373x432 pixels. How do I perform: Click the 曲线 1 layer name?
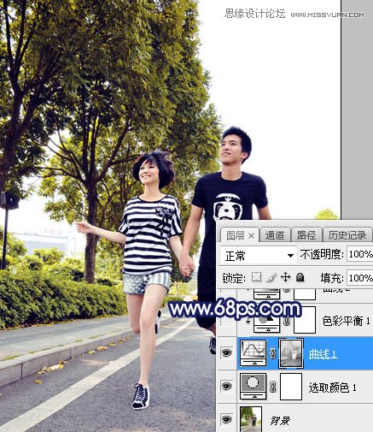point(323,354)
